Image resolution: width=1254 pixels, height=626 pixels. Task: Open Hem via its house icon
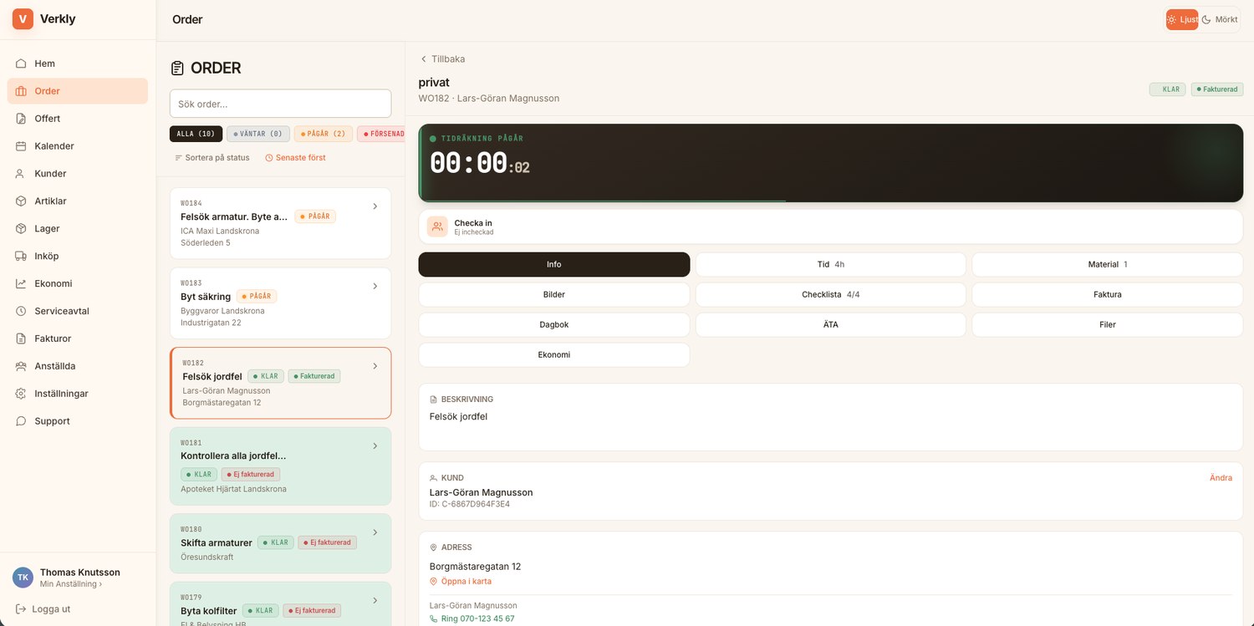(21, 64)
